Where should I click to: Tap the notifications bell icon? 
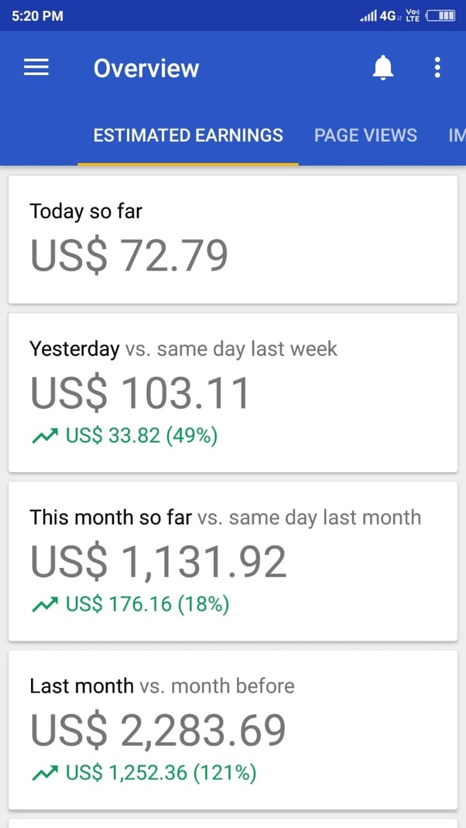tap(383, 68)
